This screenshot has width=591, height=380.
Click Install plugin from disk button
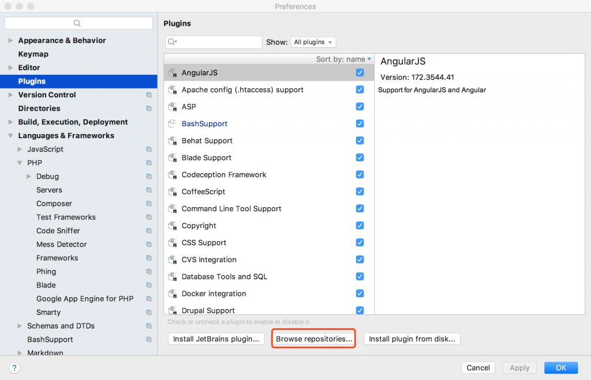tap(412, 339)
